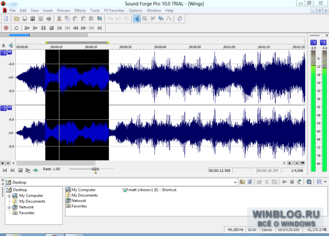Fast forward using the transport toolbar
The image size is (329, 236).
pos(83,28)
